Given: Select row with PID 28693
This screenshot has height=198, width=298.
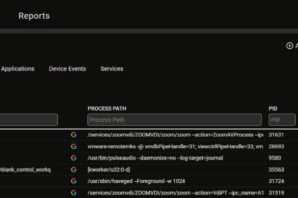Looking at the screenshot, I should tap(149, 146).
